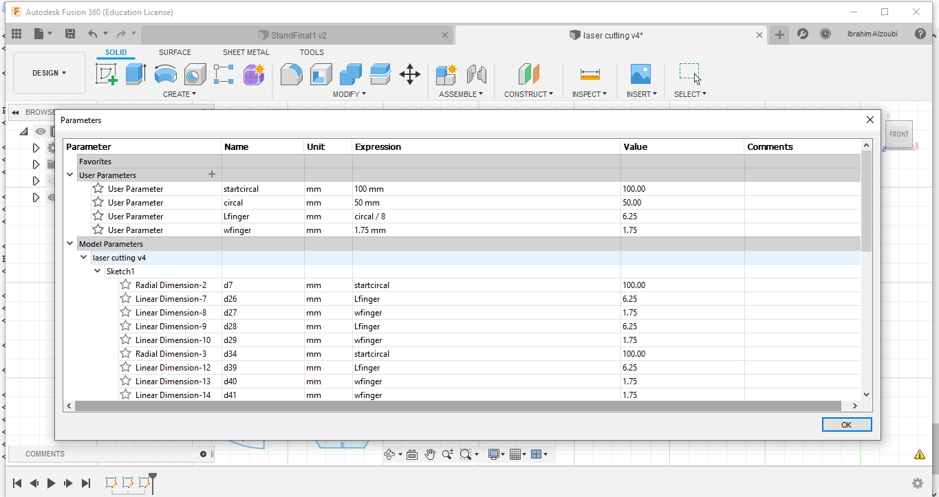
Task: Open Ibrahim Alzoubi account menu
Action: 872,34
